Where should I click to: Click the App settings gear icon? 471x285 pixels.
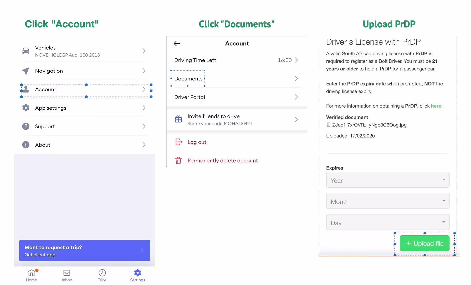point(26,108)
